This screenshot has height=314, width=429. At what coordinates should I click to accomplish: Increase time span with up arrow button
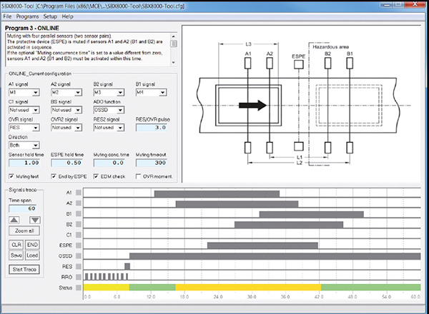click(x=14, y=220)
